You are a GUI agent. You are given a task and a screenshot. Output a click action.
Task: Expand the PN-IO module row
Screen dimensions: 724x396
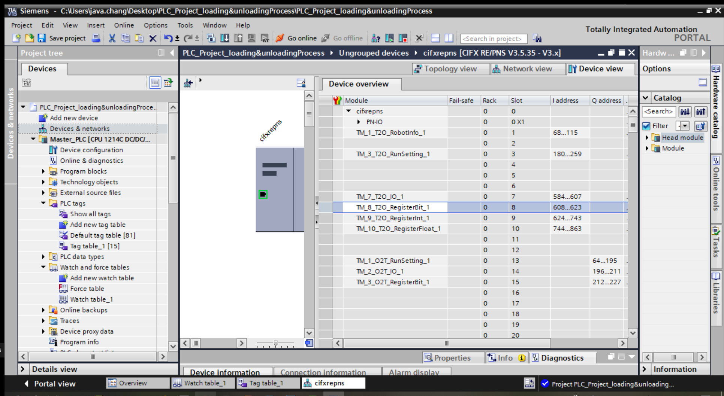(359, 122)
